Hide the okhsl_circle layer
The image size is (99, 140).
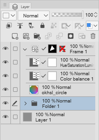(6, 89)
